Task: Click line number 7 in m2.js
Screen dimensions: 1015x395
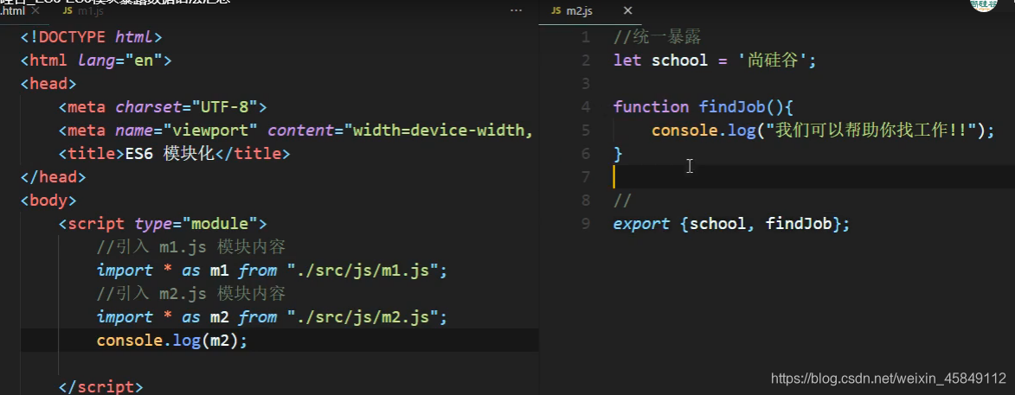Action: 585,177
